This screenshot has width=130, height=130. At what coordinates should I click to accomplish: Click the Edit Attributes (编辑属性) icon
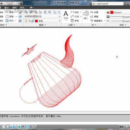[x=92, y=20]
